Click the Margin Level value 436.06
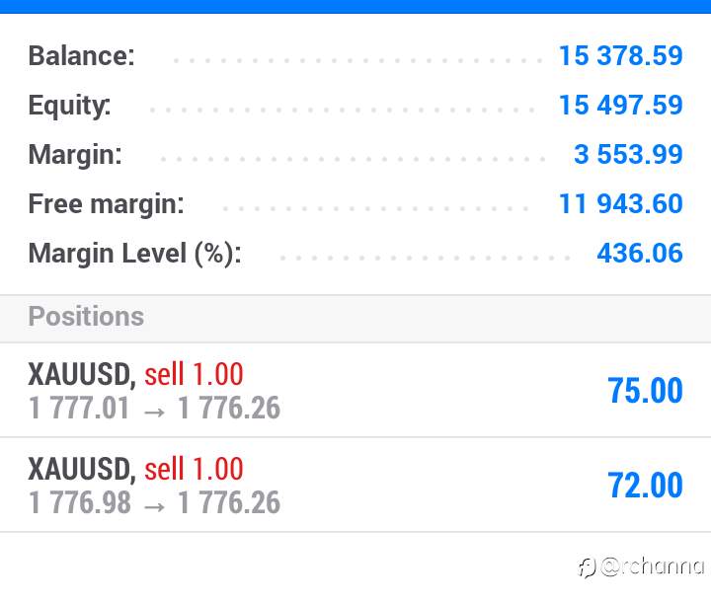Image resolution: width=711 pixels, height=603 pixels. click(x=640, y=253)
